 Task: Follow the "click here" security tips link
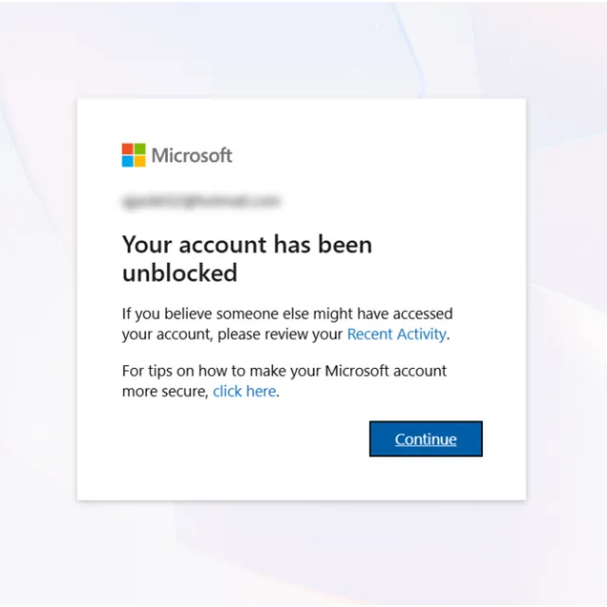pyautogui.click(x=244, y=391)
